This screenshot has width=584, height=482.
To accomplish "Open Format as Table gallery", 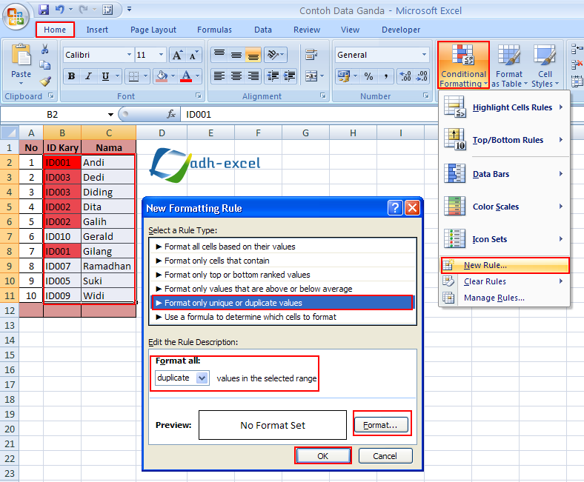I will point(509,65).
